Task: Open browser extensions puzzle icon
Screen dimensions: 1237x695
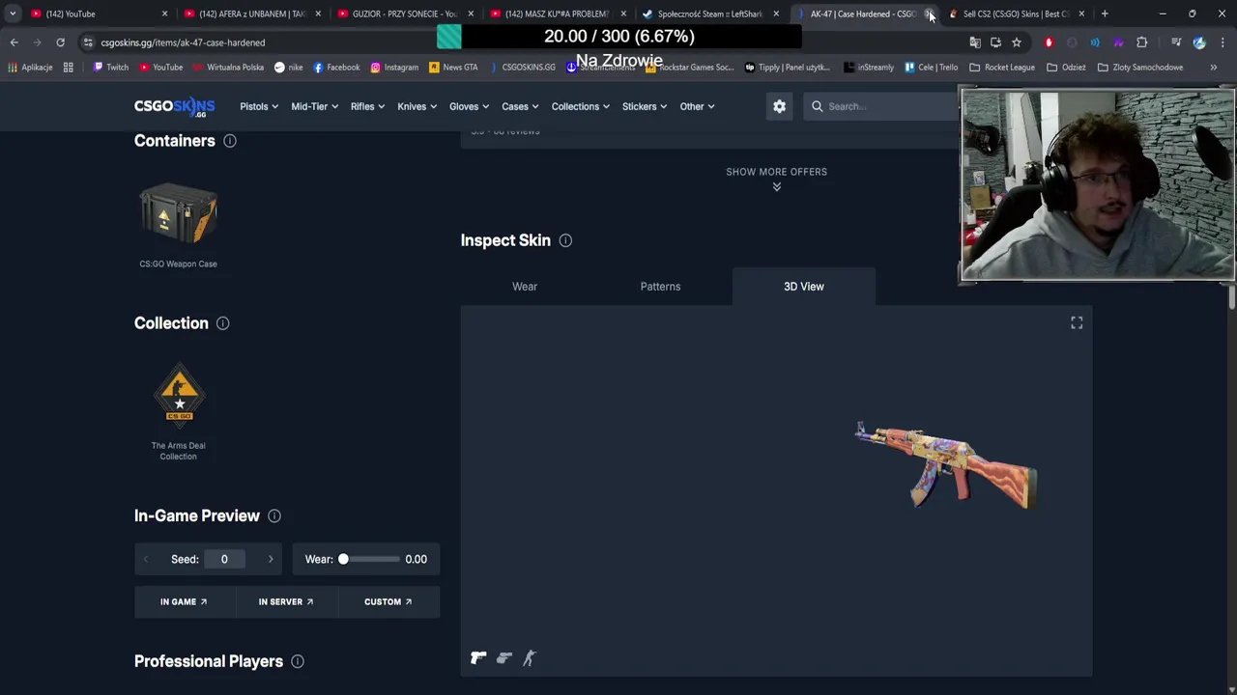Action: coord(1141,42)
